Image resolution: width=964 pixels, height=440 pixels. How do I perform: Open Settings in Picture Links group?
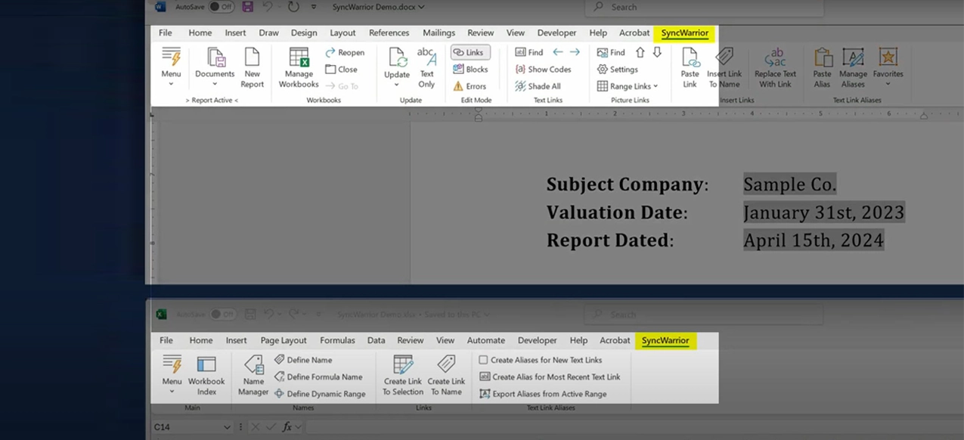[x=618, y=69]
